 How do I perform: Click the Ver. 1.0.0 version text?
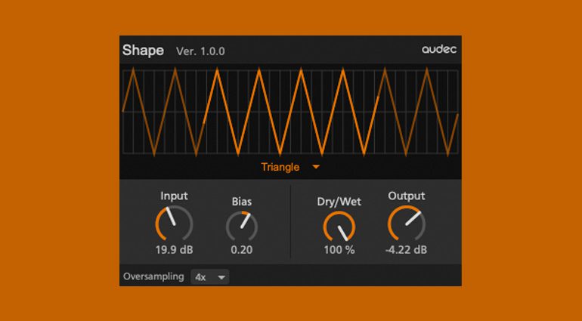200,51
